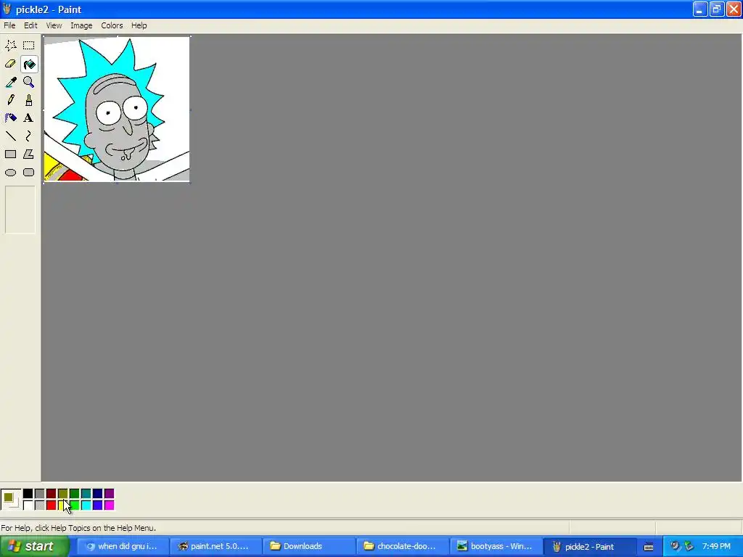Restore down the Paint window
This screenshot has width=743, height=557.
coord(716,9)
